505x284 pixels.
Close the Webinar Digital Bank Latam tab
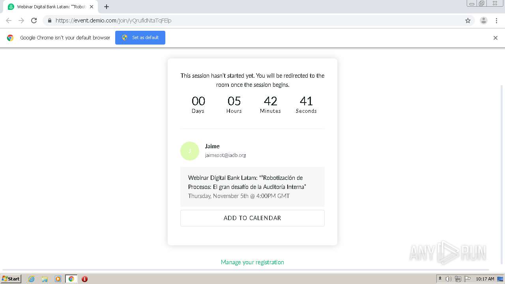coord(92,7)
